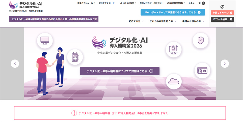The image size is (243, 123).
Task: Expand the 初めての方 dropdown menu
Action: click(135, 21)
